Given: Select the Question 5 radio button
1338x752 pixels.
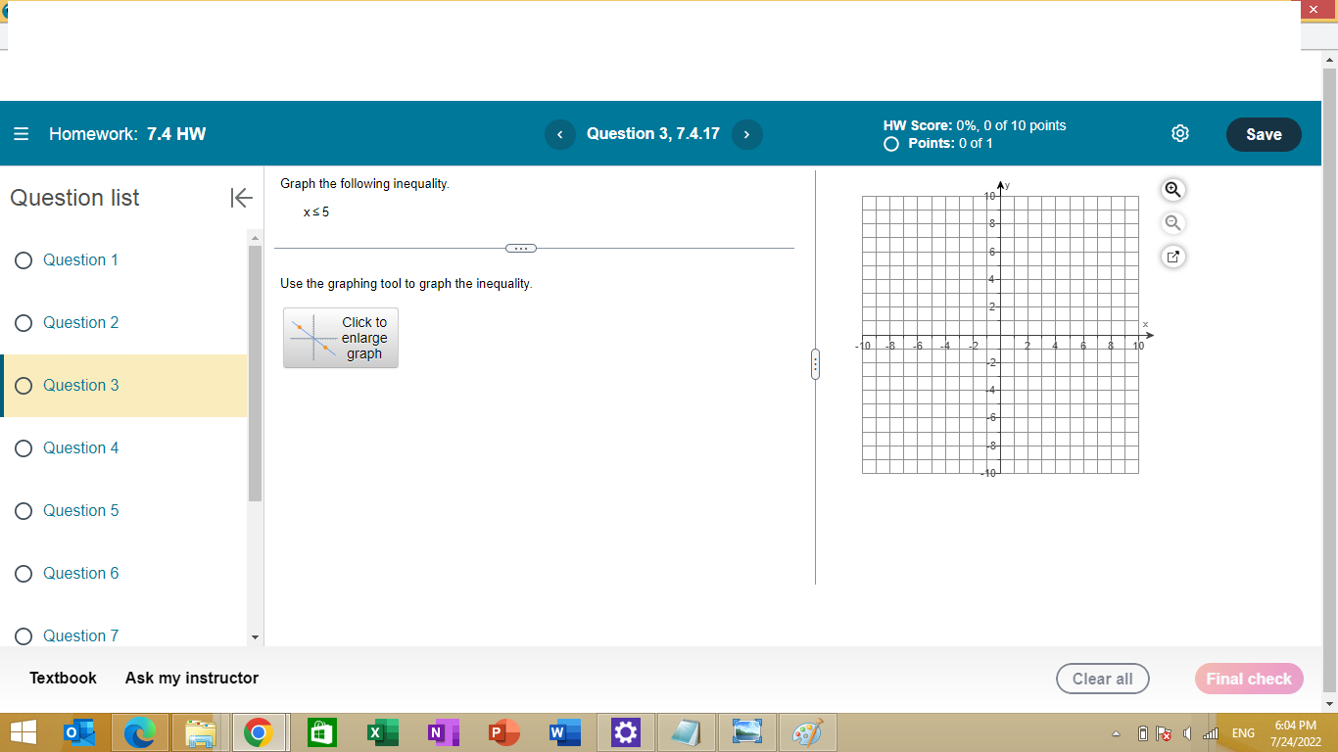Looking at the screenshot, I should [23, 510].
